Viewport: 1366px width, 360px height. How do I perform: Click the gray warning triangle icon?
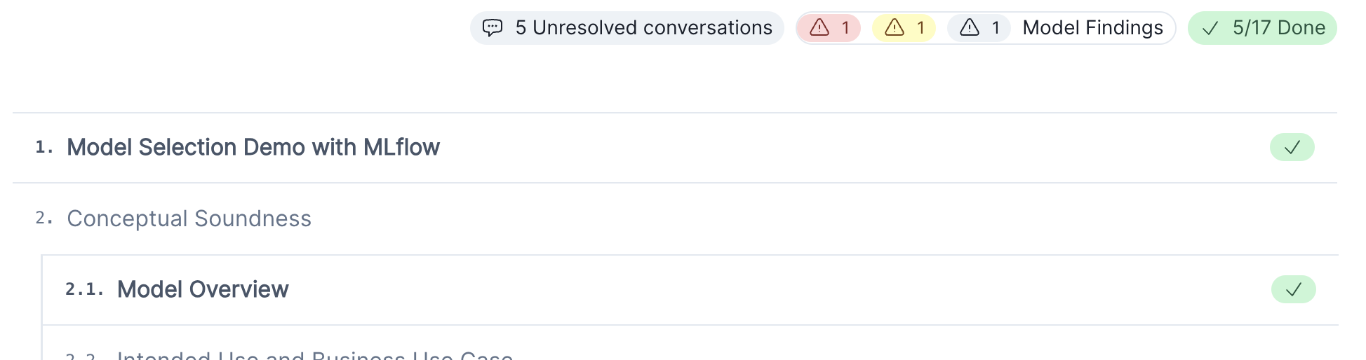[970, 28]
